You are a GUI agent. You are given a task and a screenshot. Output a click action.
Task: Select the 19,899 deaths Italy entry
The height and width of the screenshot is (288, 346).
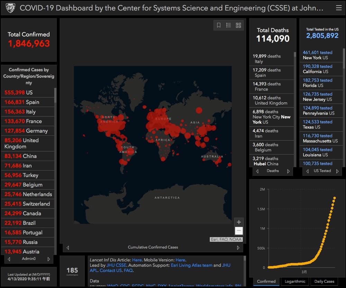pos(272,59)
